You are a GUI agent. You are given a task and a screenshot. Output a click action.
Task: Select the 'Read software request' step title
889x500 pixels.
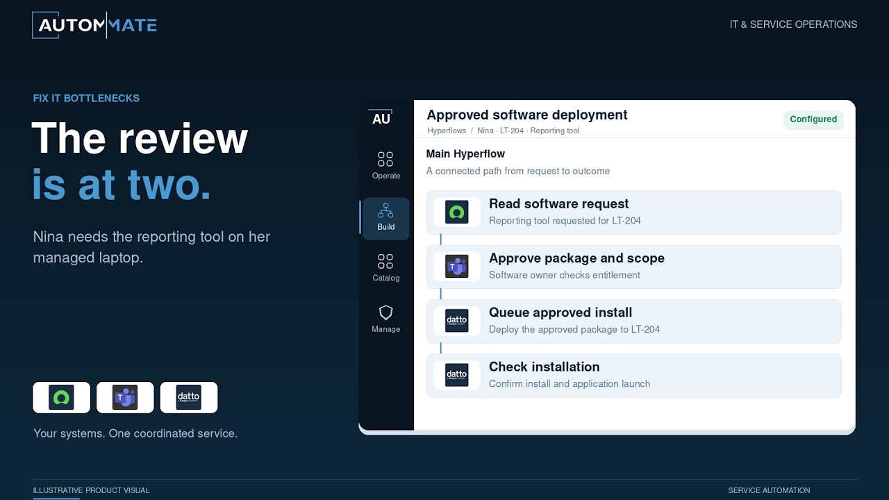tap(558, 203)
